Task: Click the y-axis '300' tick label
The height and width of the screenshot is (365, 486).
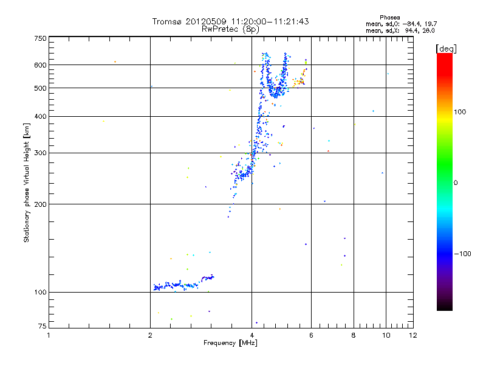Action: tap(40, 153)
